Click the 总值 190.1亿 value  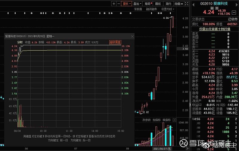pyautogui.click(x=232, y=109)
